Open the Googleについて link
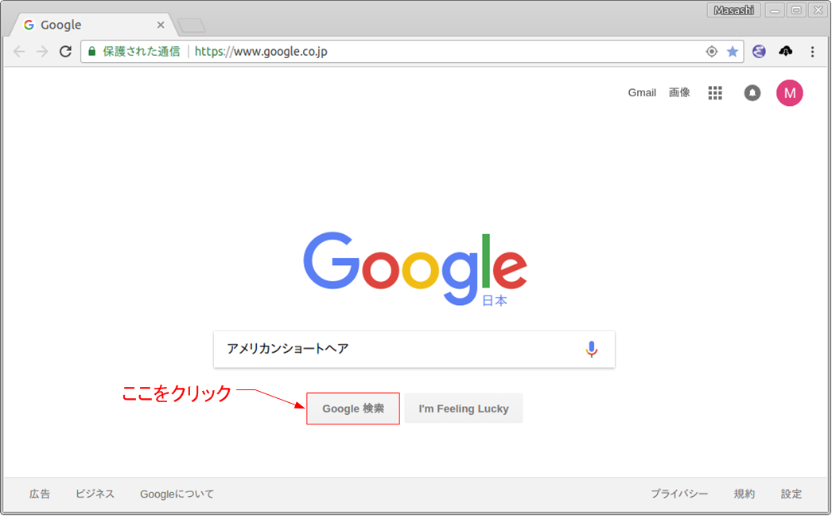 coord(177,494)
